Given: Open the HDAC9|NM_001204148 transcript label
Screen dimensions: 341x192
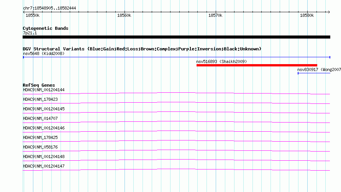Looking at the screenshot, I should [44, 157].
